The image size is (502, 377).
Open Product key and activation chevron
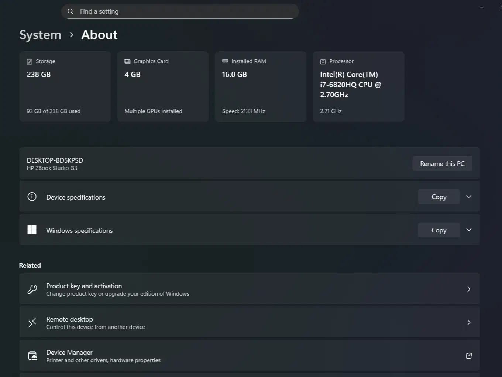[469, 289]
